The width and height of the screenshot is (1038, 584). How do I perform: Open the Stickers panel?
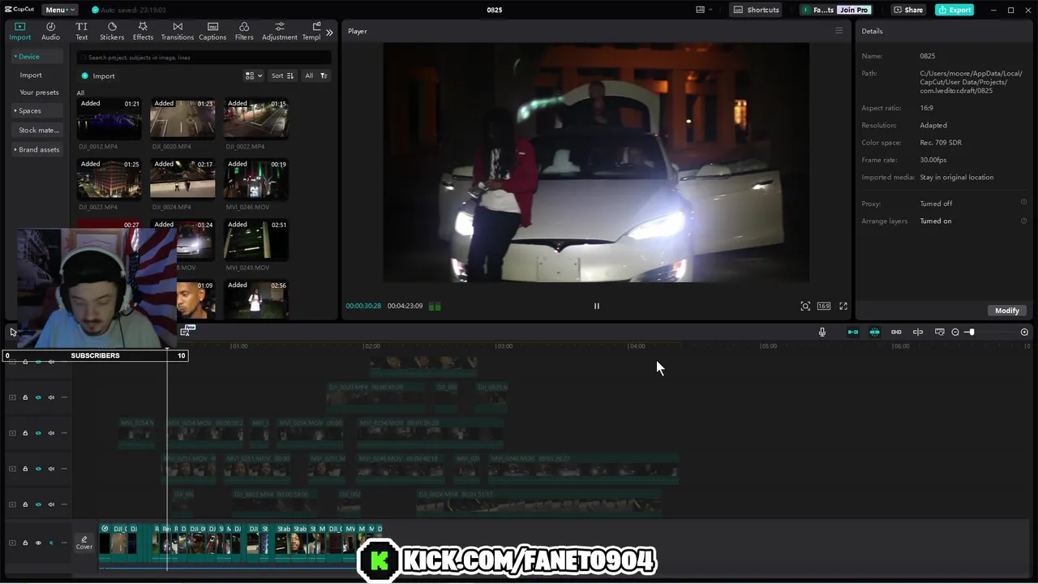tap(112, 31)
